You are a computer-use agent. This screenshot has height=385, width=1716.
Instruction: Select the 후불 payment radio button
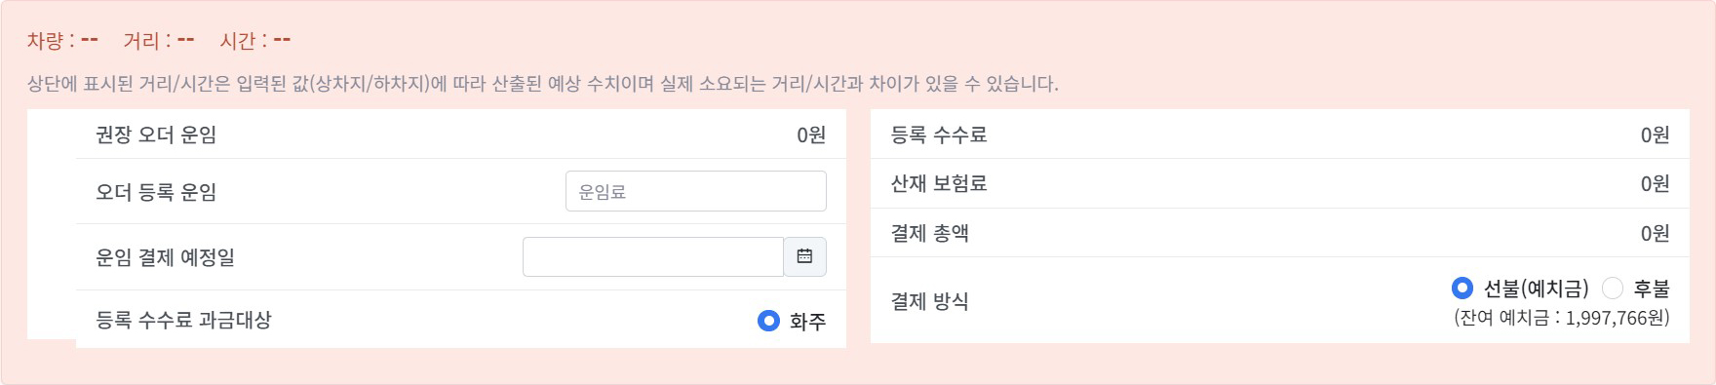(1613, 288)
